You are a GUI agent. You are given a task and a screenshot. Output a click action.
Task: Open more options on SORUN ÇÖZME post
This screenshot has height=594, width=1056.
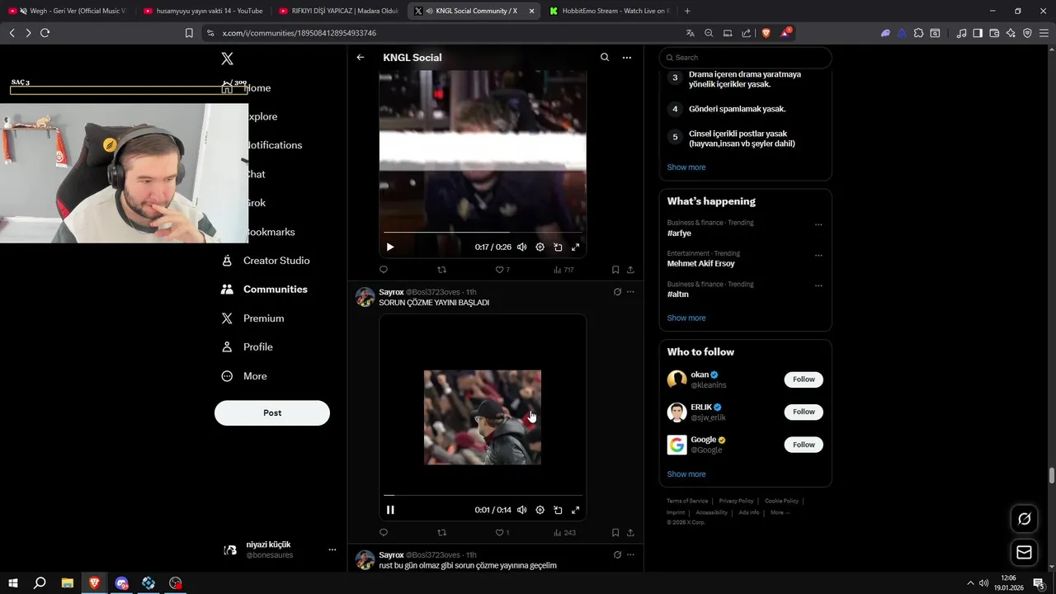(x=630, y=292)
